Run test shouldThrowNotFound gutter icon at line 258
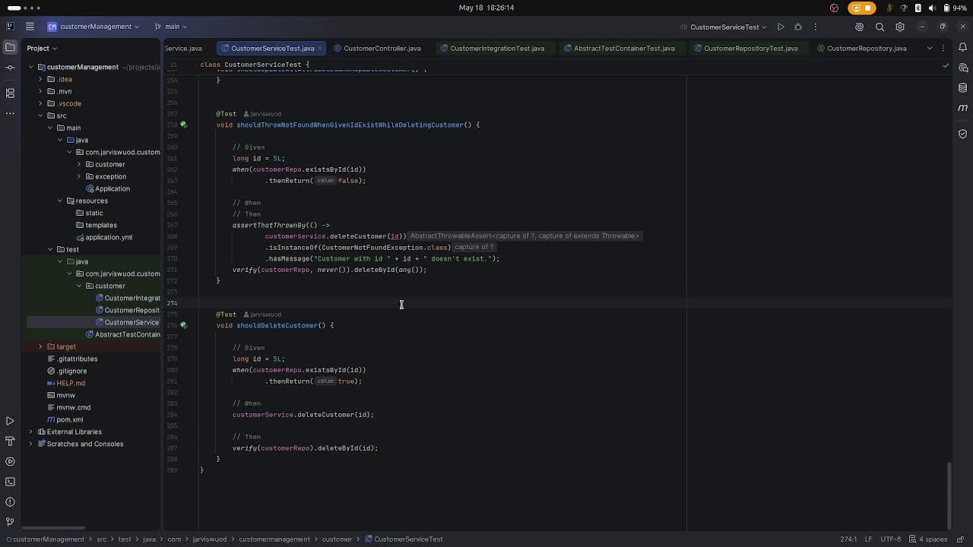973x547 pixels. pyautogui.click(x=183, y=125)
